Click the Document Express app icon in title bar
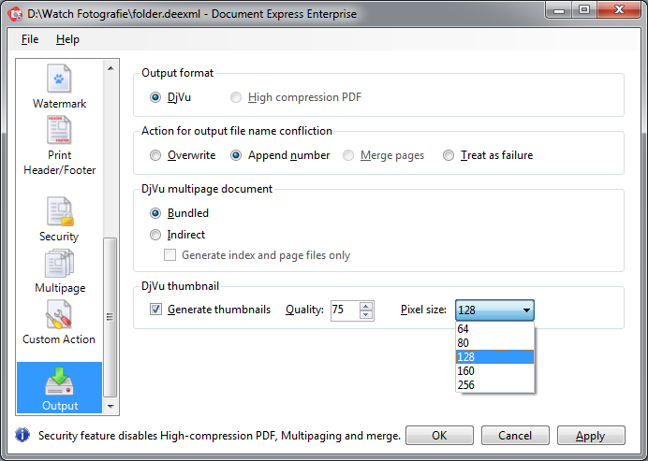The height and width of the screenshot is (461, 648). point(15,14)
